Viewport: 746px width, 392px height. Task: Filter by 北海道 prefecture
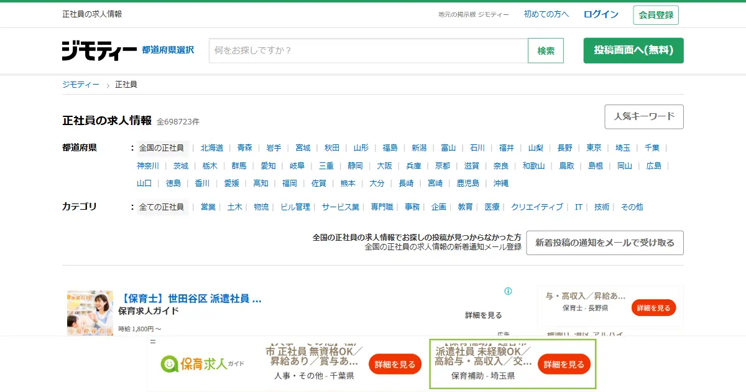(212, 148)
